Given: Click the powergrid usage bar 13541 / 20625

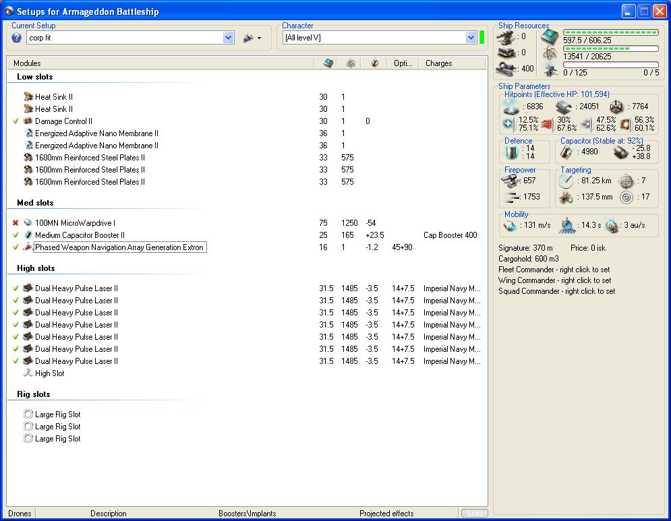Looking at the screenshot, I should 611,49.
